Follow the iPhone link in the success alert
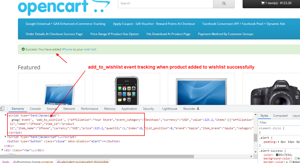 [x=67, y=49]
